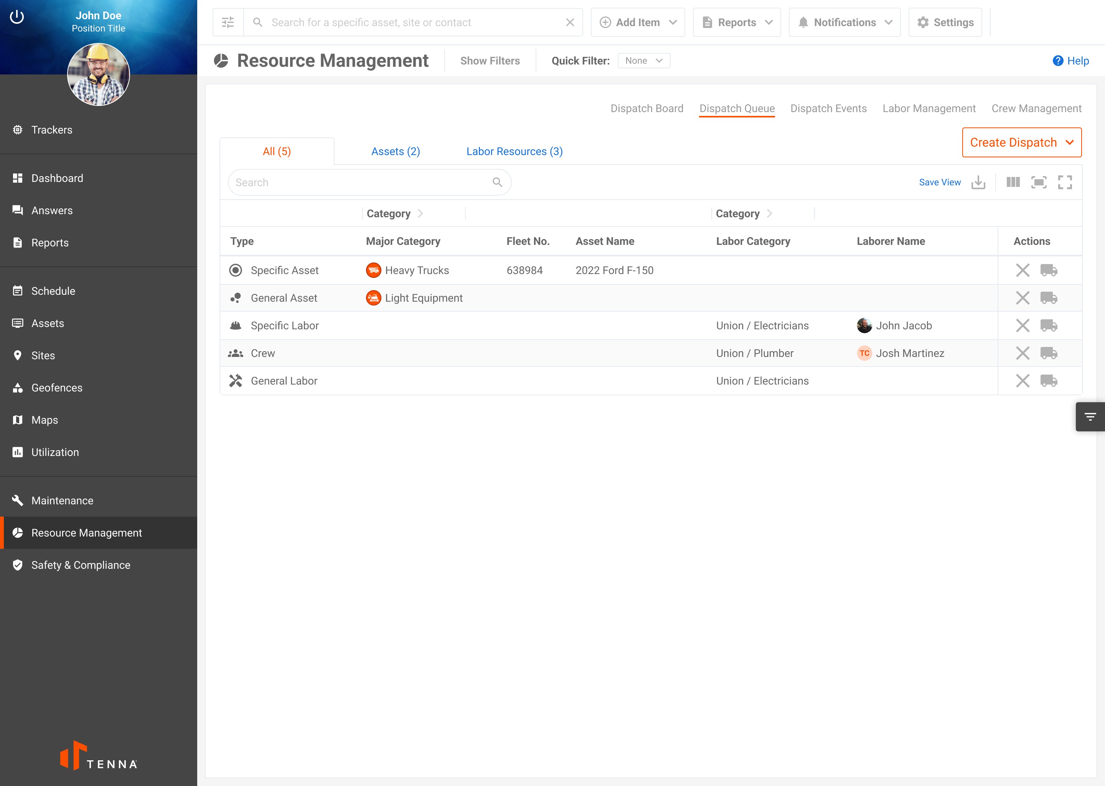Viewport: 1105px width, 786px height.
Task: Open the side filter panel tab
Action: tap(1090, 417)
